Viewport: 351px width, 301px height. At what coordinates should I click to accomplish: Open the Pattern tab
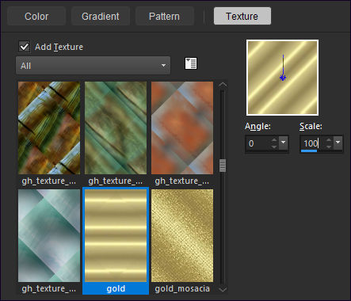click(x=164, y=16)
